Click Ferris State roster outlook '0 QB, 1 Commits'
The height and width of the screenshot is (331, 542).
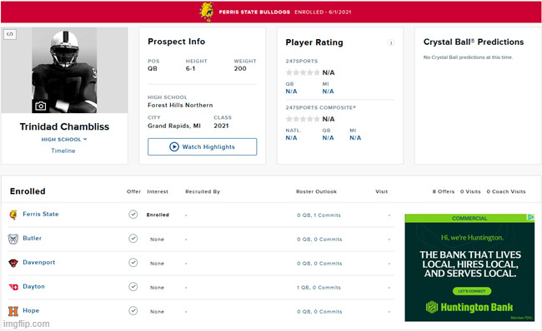[319, 215]
